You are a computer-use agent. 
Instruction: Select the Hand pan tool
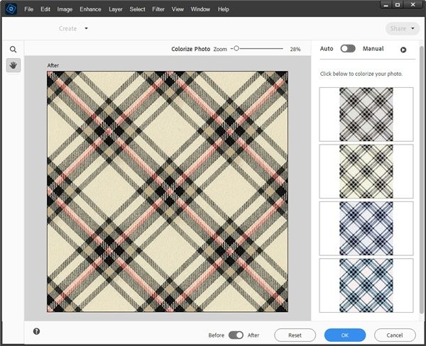[13, 65]
